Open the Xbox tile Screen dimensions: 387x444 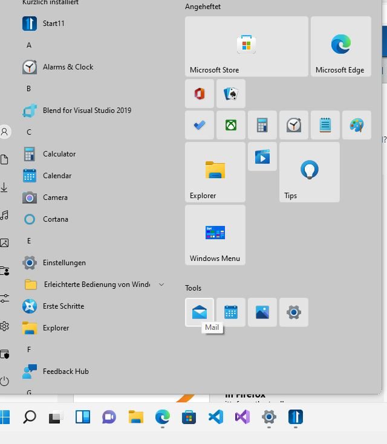point(231,125)
